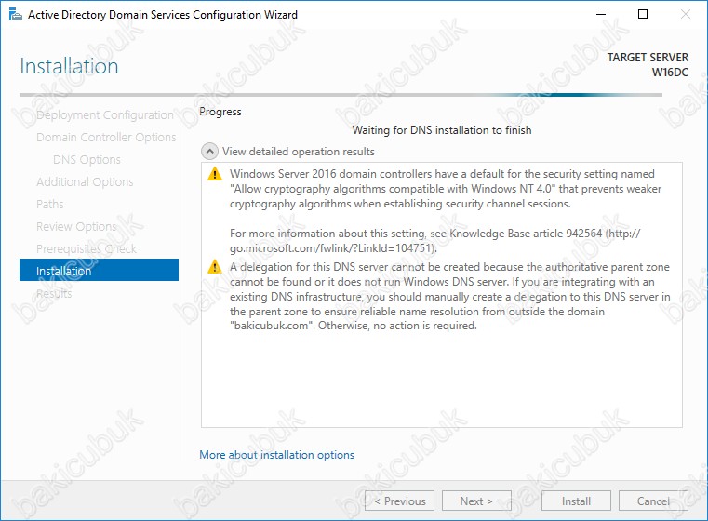The image size is (708, 521).
Task: Collapse View detailed operation results
Action: click(210, 151)
